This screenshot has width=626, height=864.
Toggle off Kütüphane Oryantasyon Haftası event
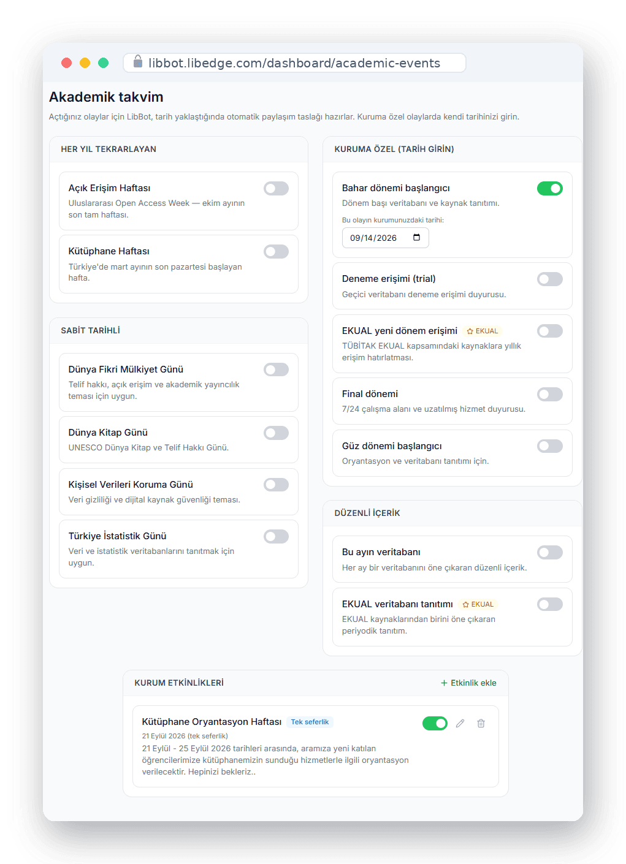coord(435,724)
